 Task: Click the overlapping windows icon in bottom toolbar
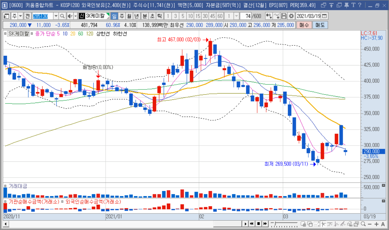point(310,224)
